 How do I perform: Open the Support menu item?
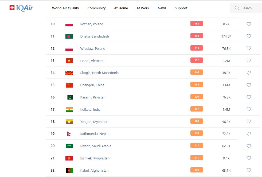pyautogui.click(x=181, y=8)
